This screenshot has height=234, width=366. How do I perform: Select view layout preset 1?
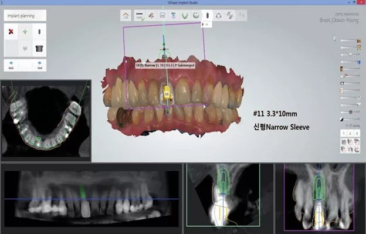point(344,133)
